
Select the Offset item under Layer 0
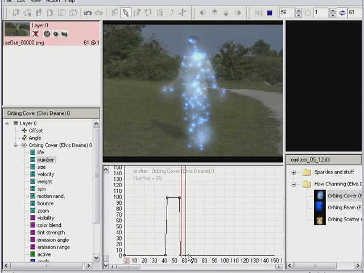[x=35, y=131]
